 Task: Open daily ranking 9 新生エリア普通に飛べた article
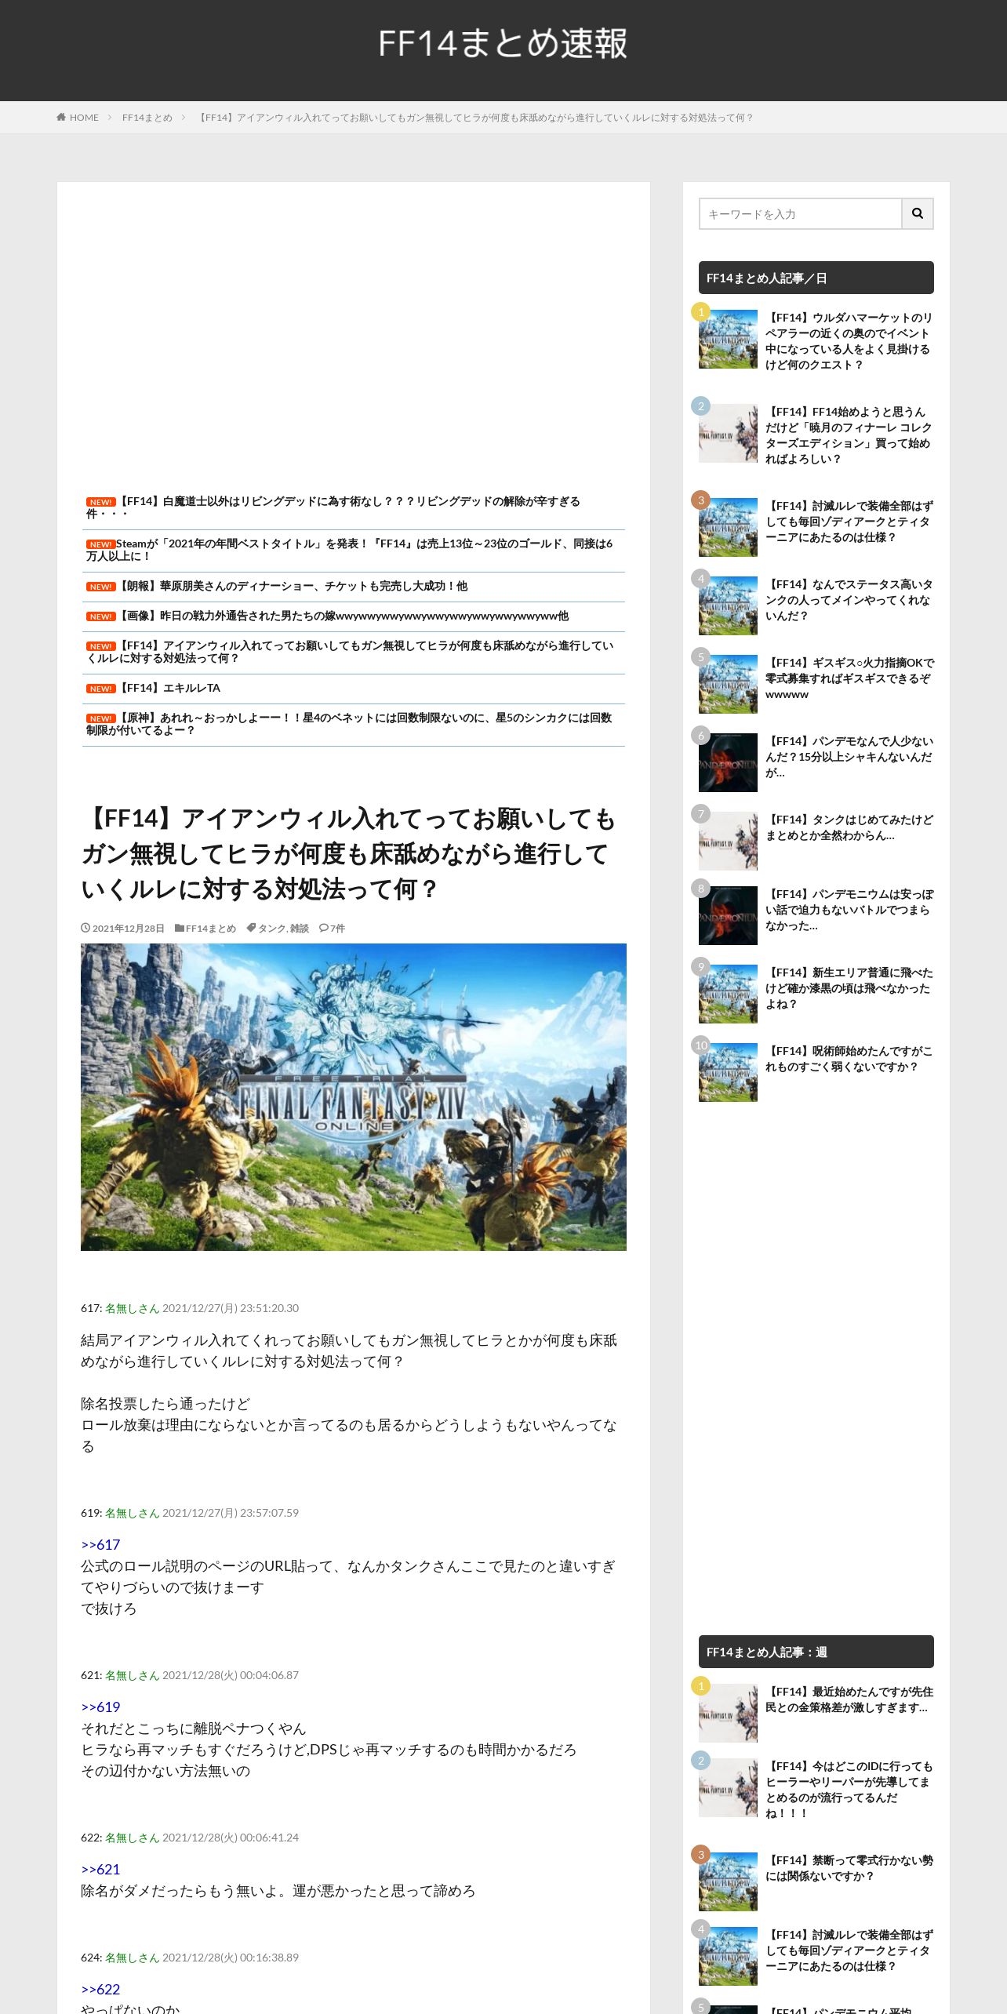click(x=849, y=988)
